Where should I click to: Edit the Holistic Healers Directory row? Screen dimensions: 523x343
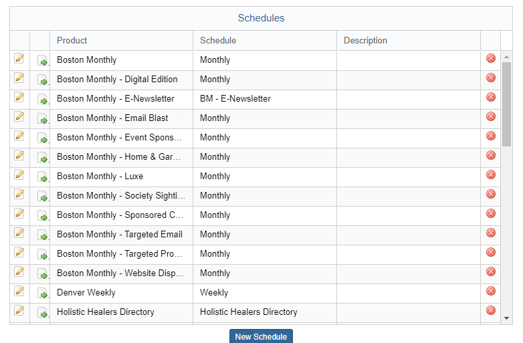pyautogui.click(x=19, y=310)
